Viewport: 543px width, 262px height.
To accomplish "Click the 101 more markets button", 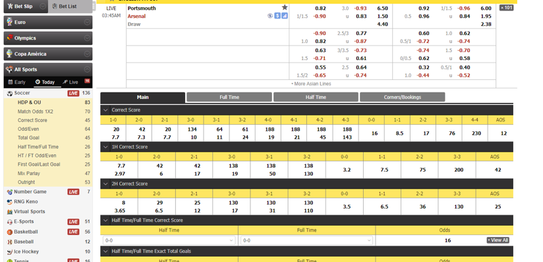I will [506, 8].
